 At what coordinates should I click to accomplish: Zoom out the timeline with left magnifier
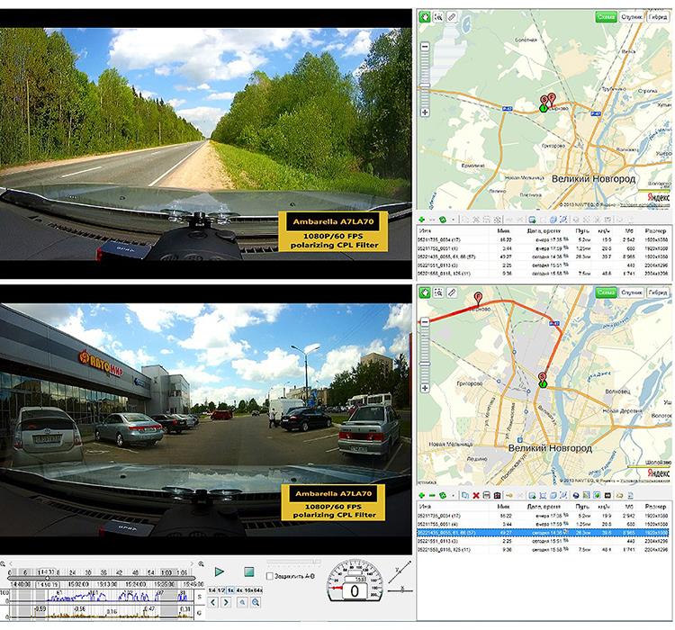point(3,563)
